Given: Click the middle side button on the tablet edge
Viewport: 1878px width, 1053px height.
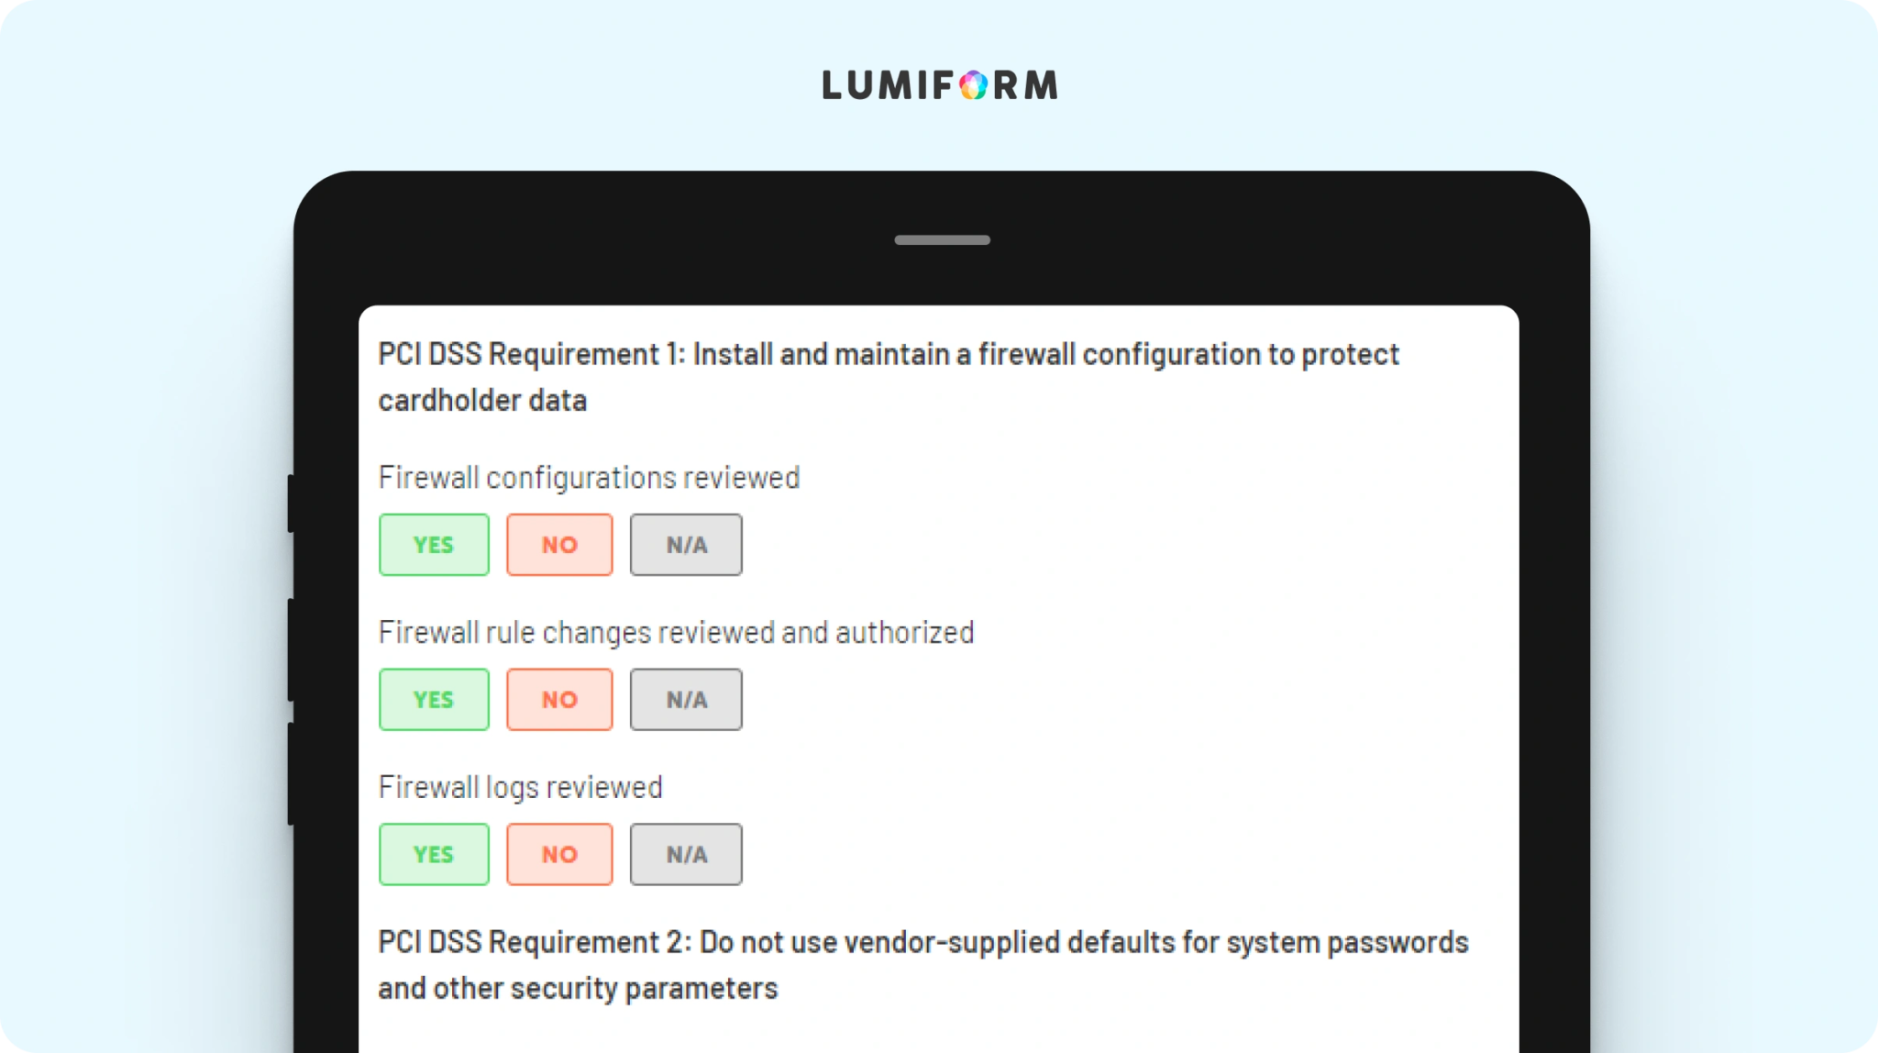Looking at the screenshot, I should coord(291,650).
